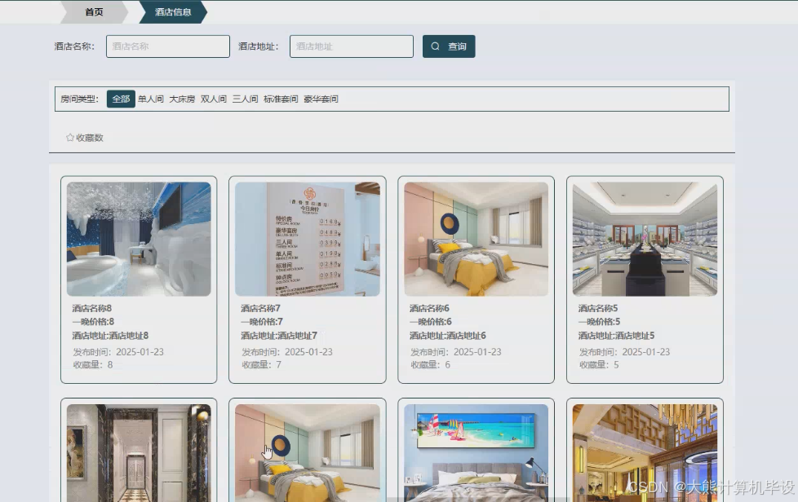Click 发布时间 in 酒店名称5 card
The height and width of the screenshot is (502, 798).
(624, 351)
